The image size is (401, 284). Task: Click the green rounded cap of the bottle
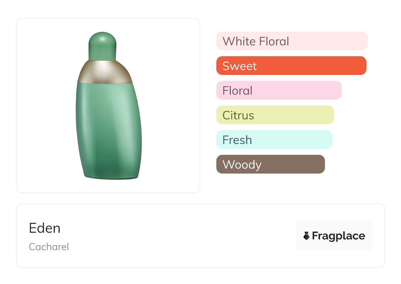103,46
